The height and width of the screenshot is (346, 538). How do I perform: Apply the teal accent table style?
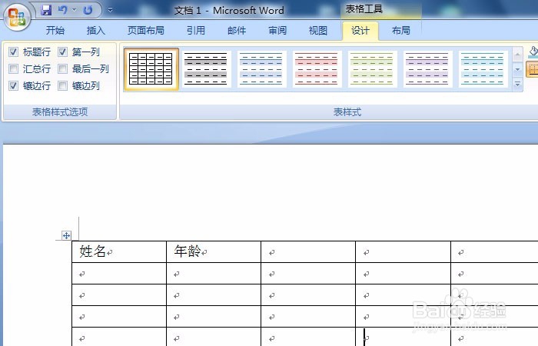click(x=483, y=69)
